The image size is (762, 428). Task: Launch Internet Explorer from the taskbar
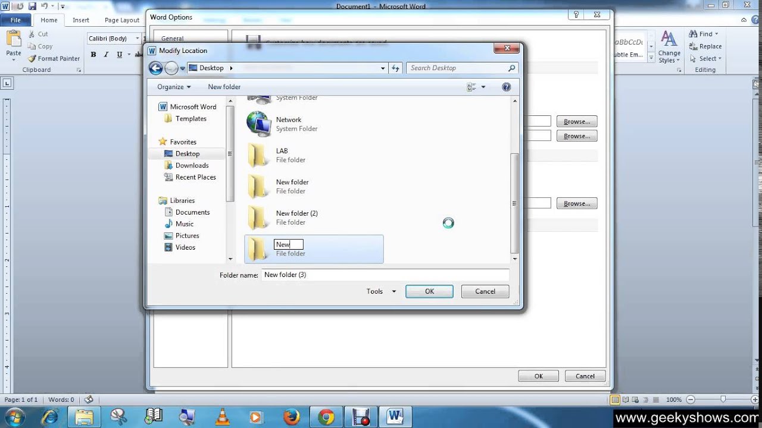pos(50,417)
